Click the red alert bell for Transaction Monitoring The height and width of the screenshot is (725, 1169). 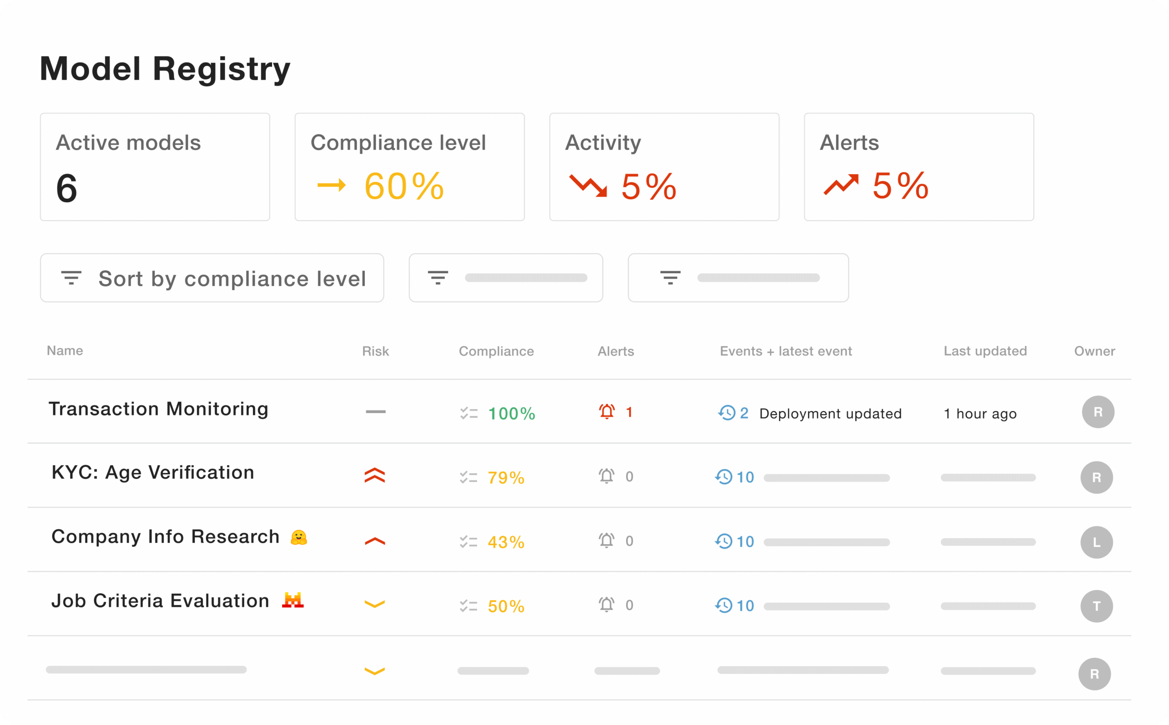point(606,412)
